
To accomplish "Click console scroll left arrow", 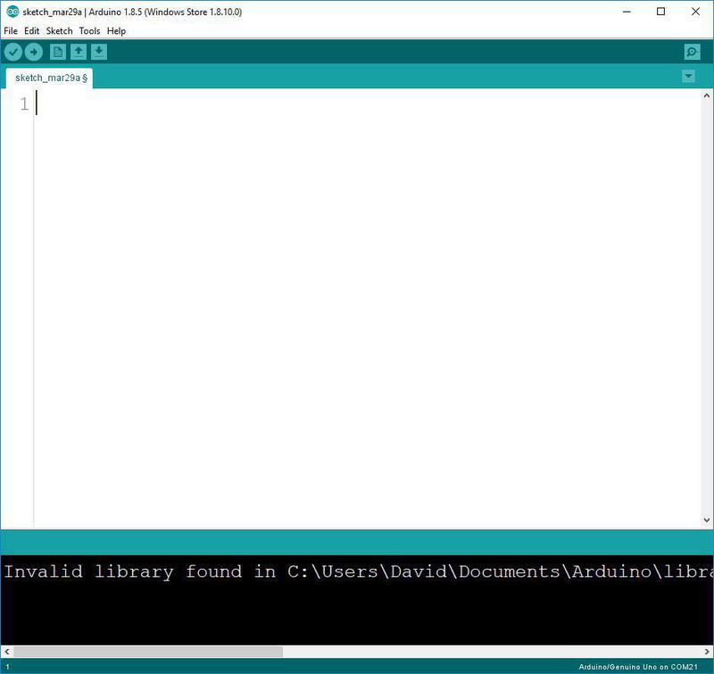I will (6, 652).
